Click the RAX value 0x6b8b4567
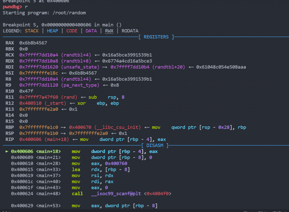This screenshot has width=289, height=212. [x=33, y=43]
